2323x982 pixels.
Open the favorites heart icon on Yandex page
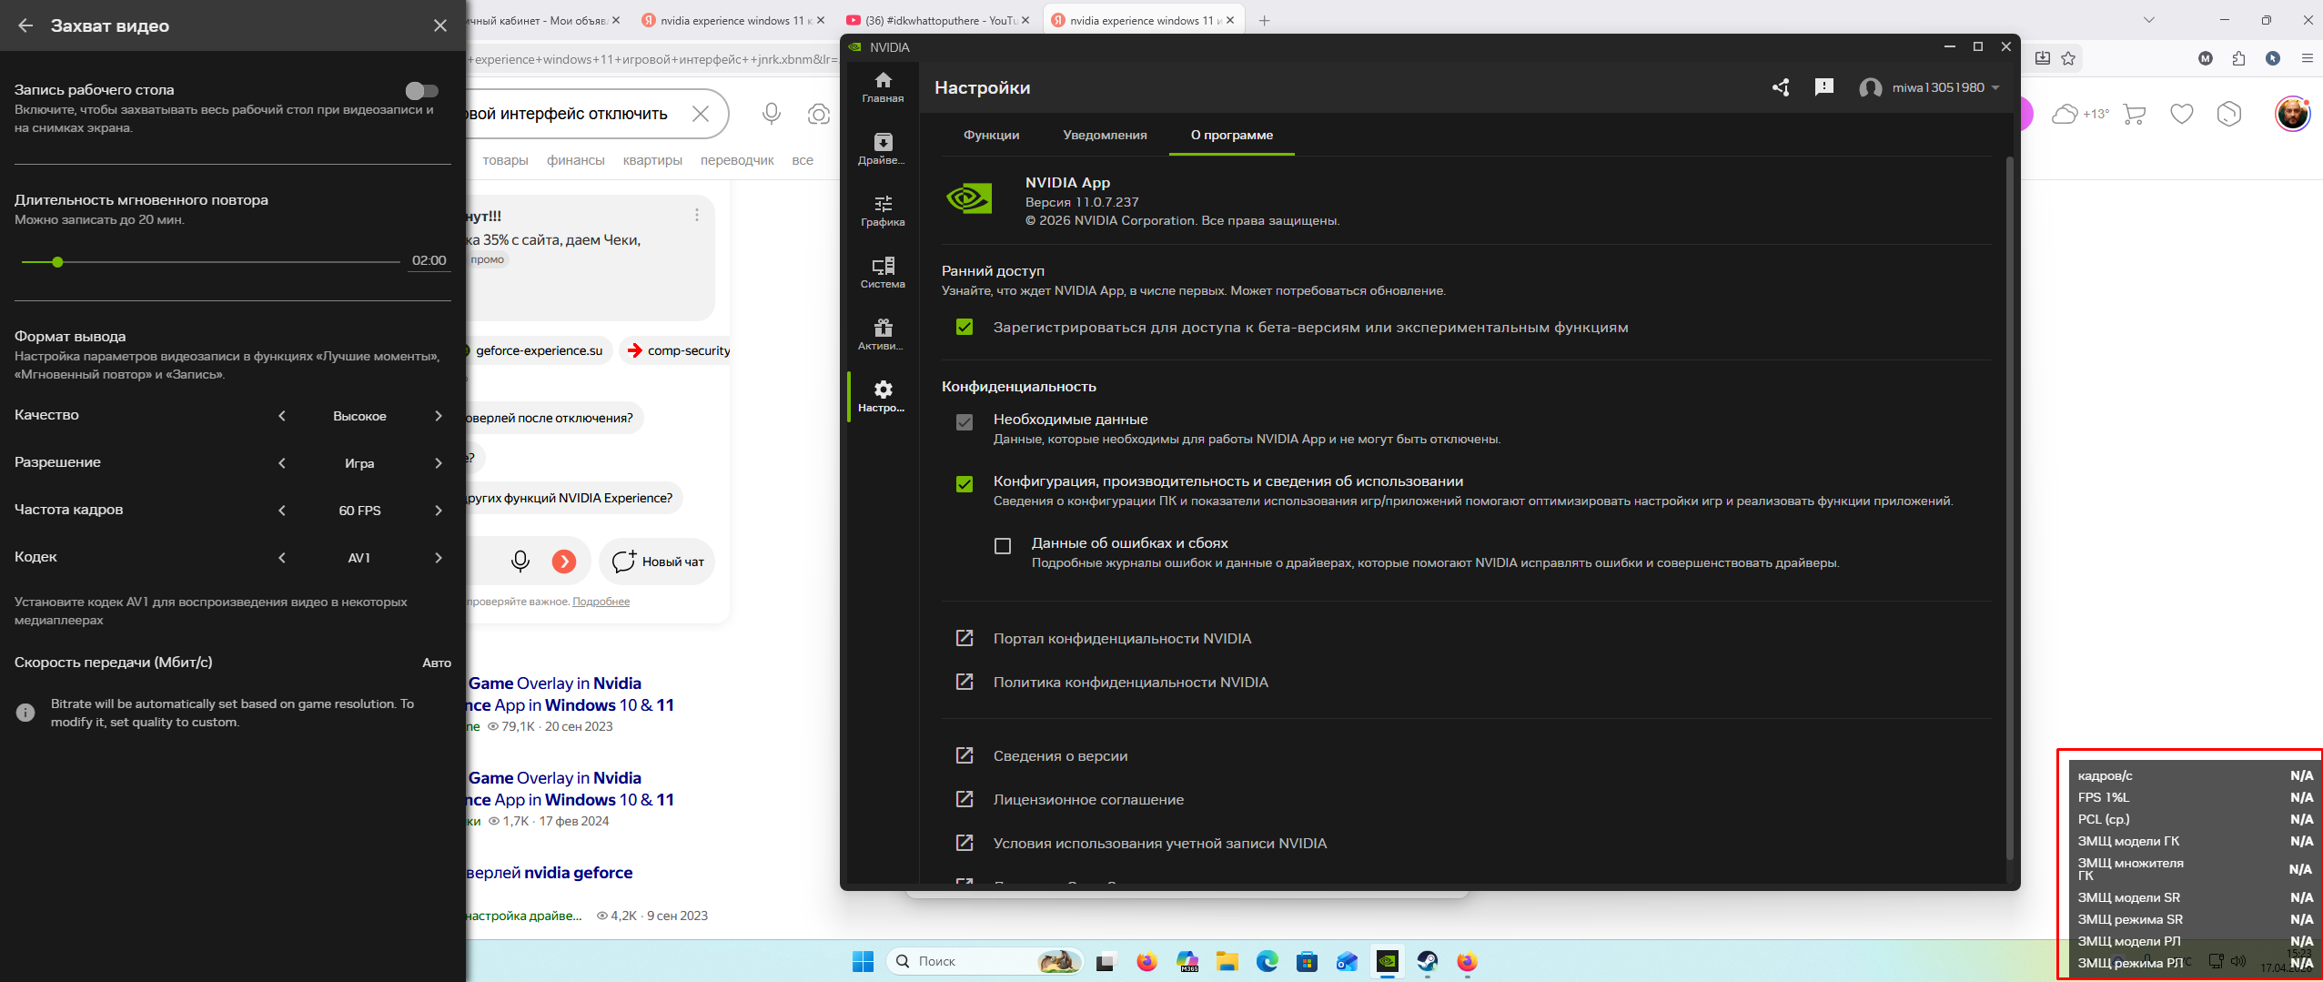(2182, 114)
